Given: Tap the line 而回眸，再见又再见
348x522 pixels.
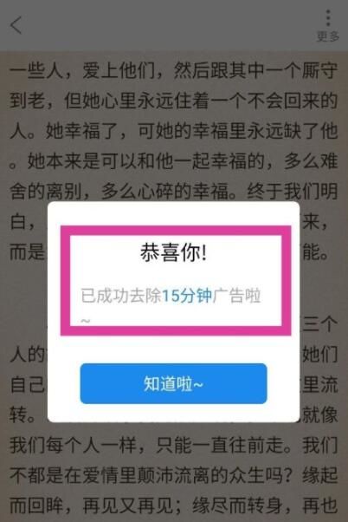Looking at the screenshot, I should point(173,506).
